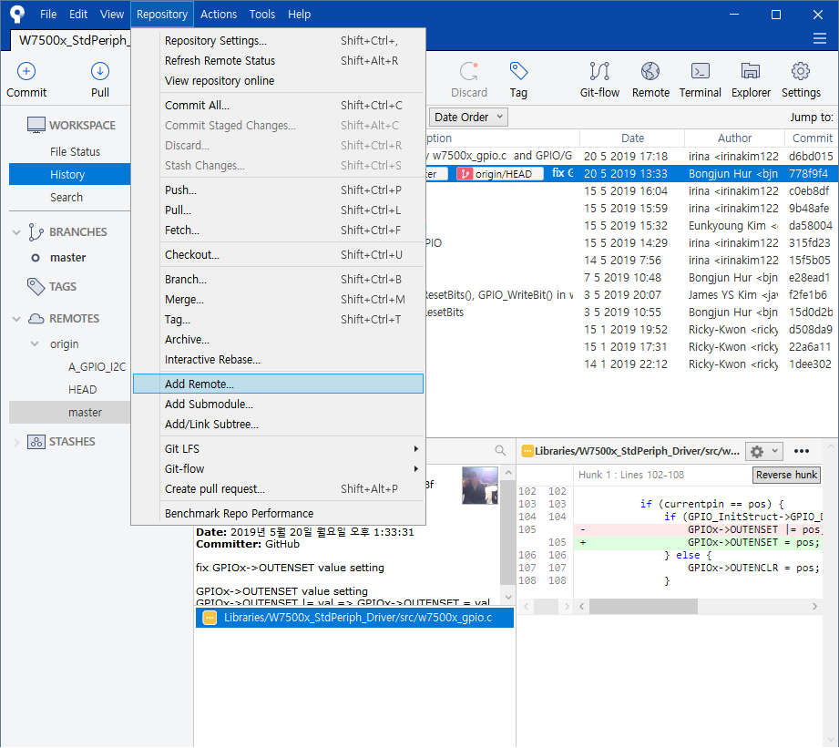The height and width of the screenshot is (748, 839).
Task: Click the Author column header
Action: (734, 138)
